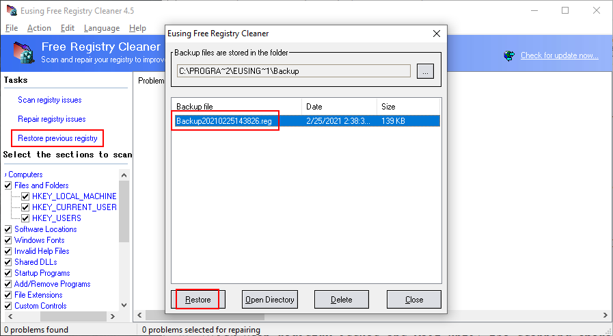Open the Language menu
Screen dimensions: 613x336
click(x=102, y=28)
